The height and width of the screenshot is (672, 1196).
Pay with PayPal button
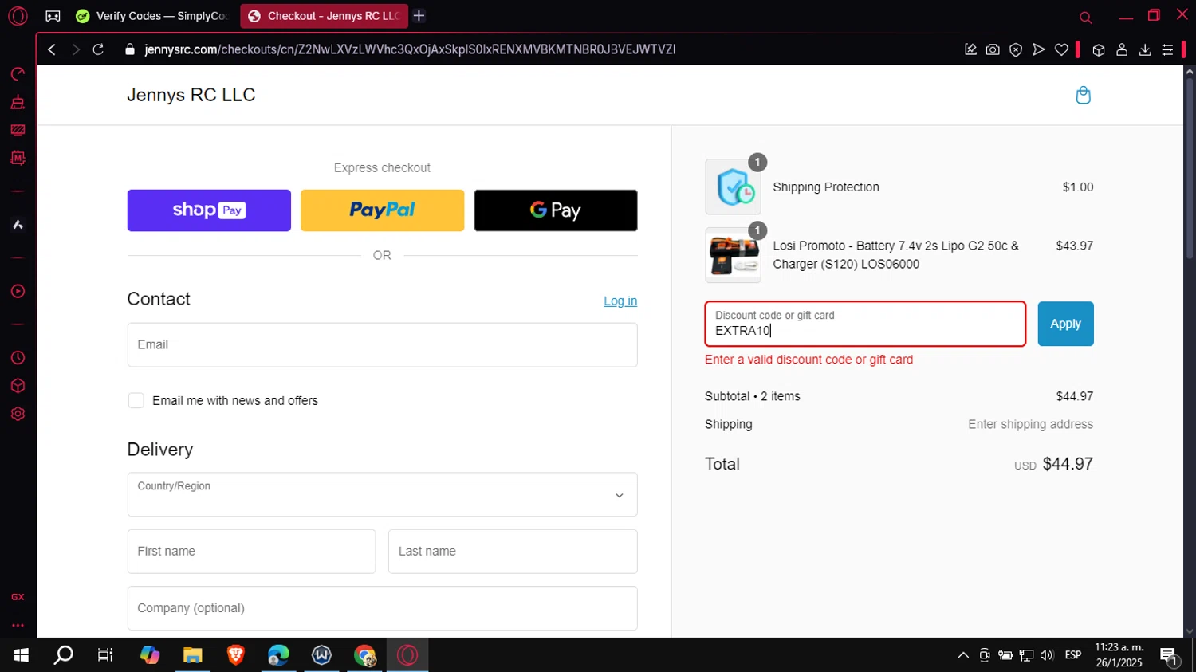[x=382, y=210]
